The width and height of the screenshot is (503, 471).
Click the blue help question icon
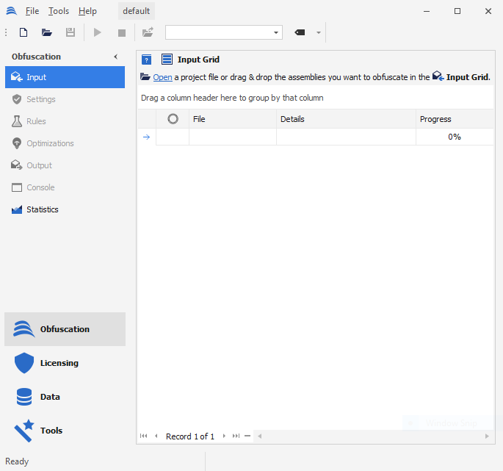point(146,60)
